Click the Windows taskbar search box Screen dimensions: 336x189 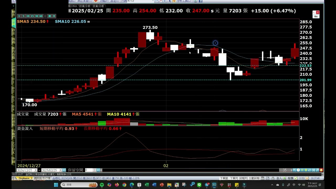pyautogui.click(x=79, y=185)
